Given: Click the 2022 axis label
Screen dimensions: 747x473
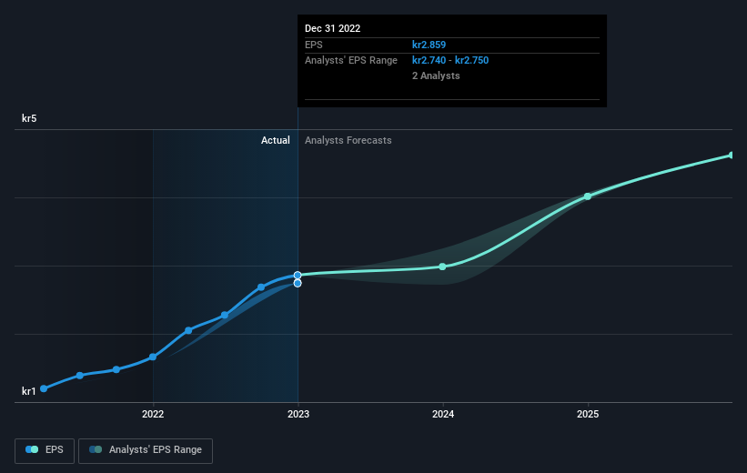Looking at the screenshot, I should point(153,415).
